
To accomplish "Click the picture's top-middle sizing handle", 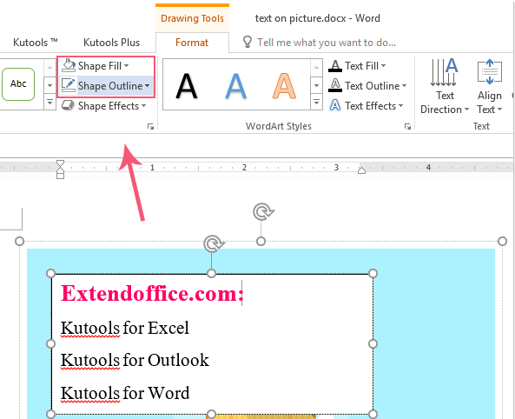I will pos(261,242).
